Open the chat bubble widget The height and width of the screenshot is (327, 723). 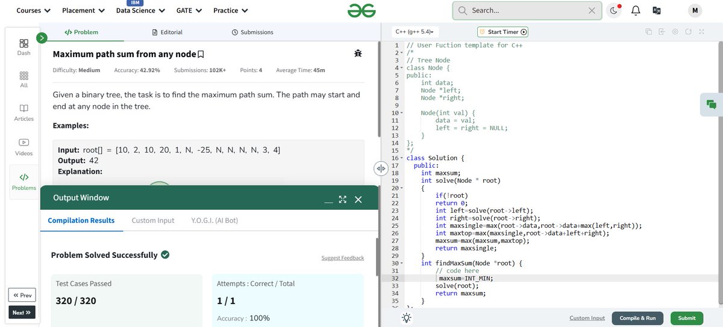pyautogui.click(x=712, y=105)
